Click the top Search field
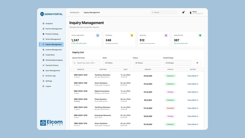This screenshot has height=138, width=245. [164, 12]
